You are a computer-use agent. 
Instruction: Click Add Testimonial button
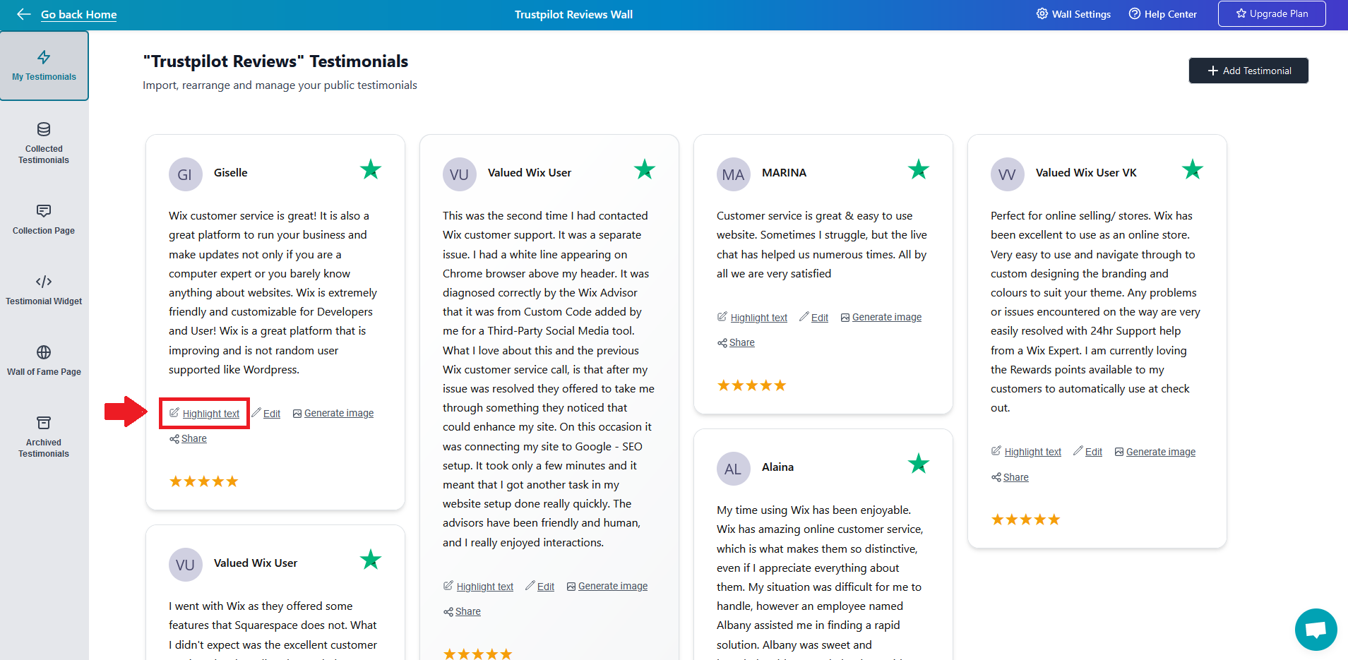click(x=1248, y=71)
